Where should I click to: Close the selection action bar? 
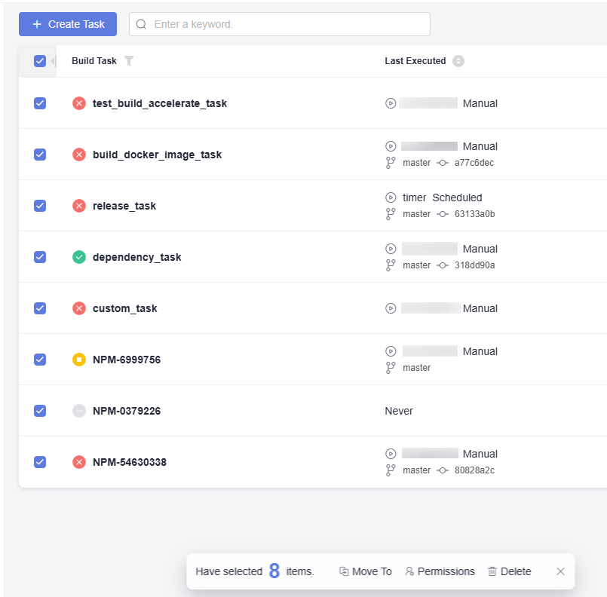pos(560,571)
